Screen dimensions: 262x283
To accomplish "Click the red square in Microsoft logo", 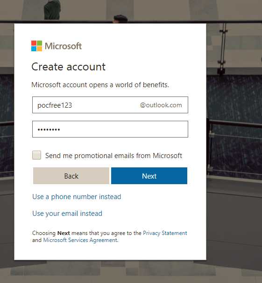I will (x=34, y=43).
